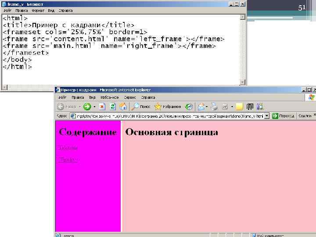Open the Поиск search pane

[x=141, y=106]
